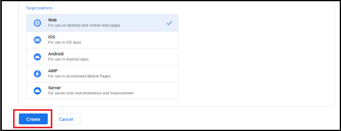Click 'For use in Accelerated Mobile Pages' text
Image resolution: width=341 pixels, height=131 pixels.
79,76
